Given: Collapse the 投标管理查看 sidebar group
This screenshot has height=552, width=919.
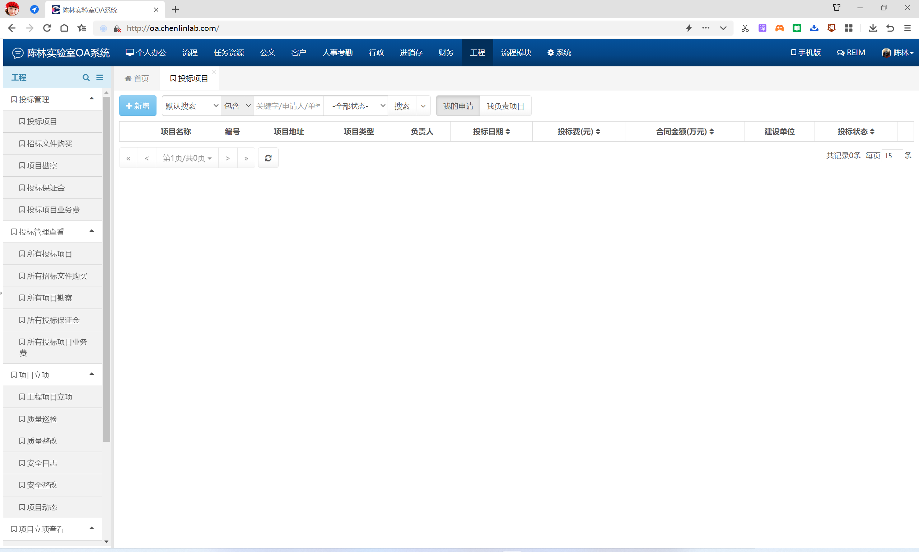Looking at the screenshot, I should point(92,231).
